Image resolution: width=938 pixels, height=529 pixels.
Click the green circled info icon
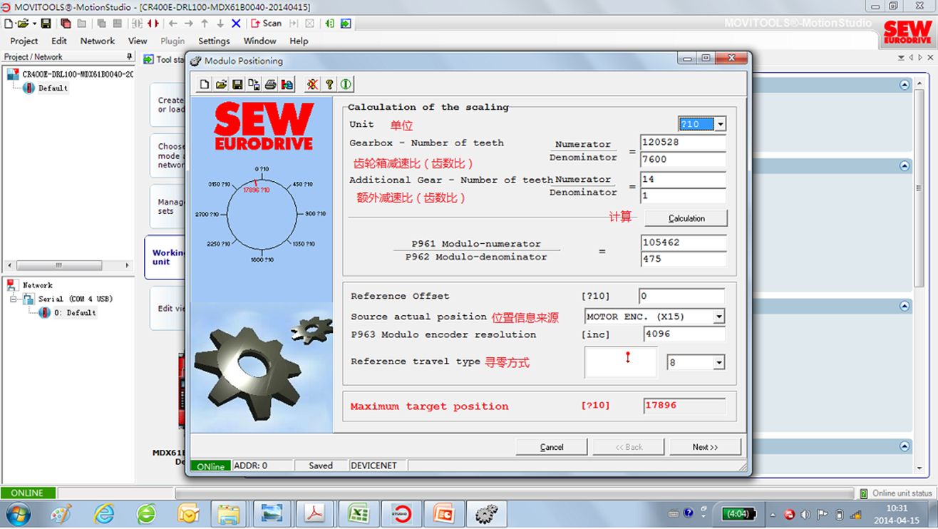click(346, 85)
